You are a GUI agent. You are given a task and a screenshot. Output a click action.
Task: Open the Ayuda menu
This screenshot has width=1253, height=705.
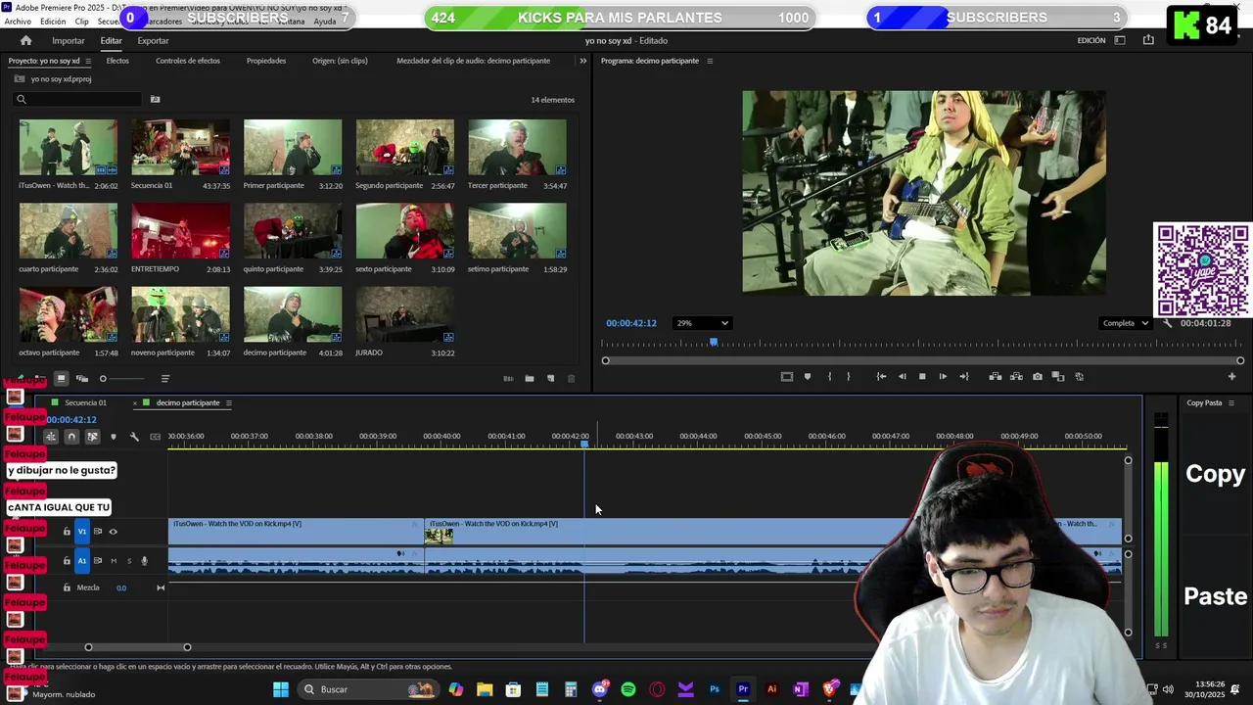325,22
